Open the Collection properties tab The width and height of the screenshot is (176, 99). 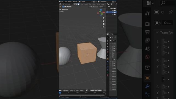[108, 56]
